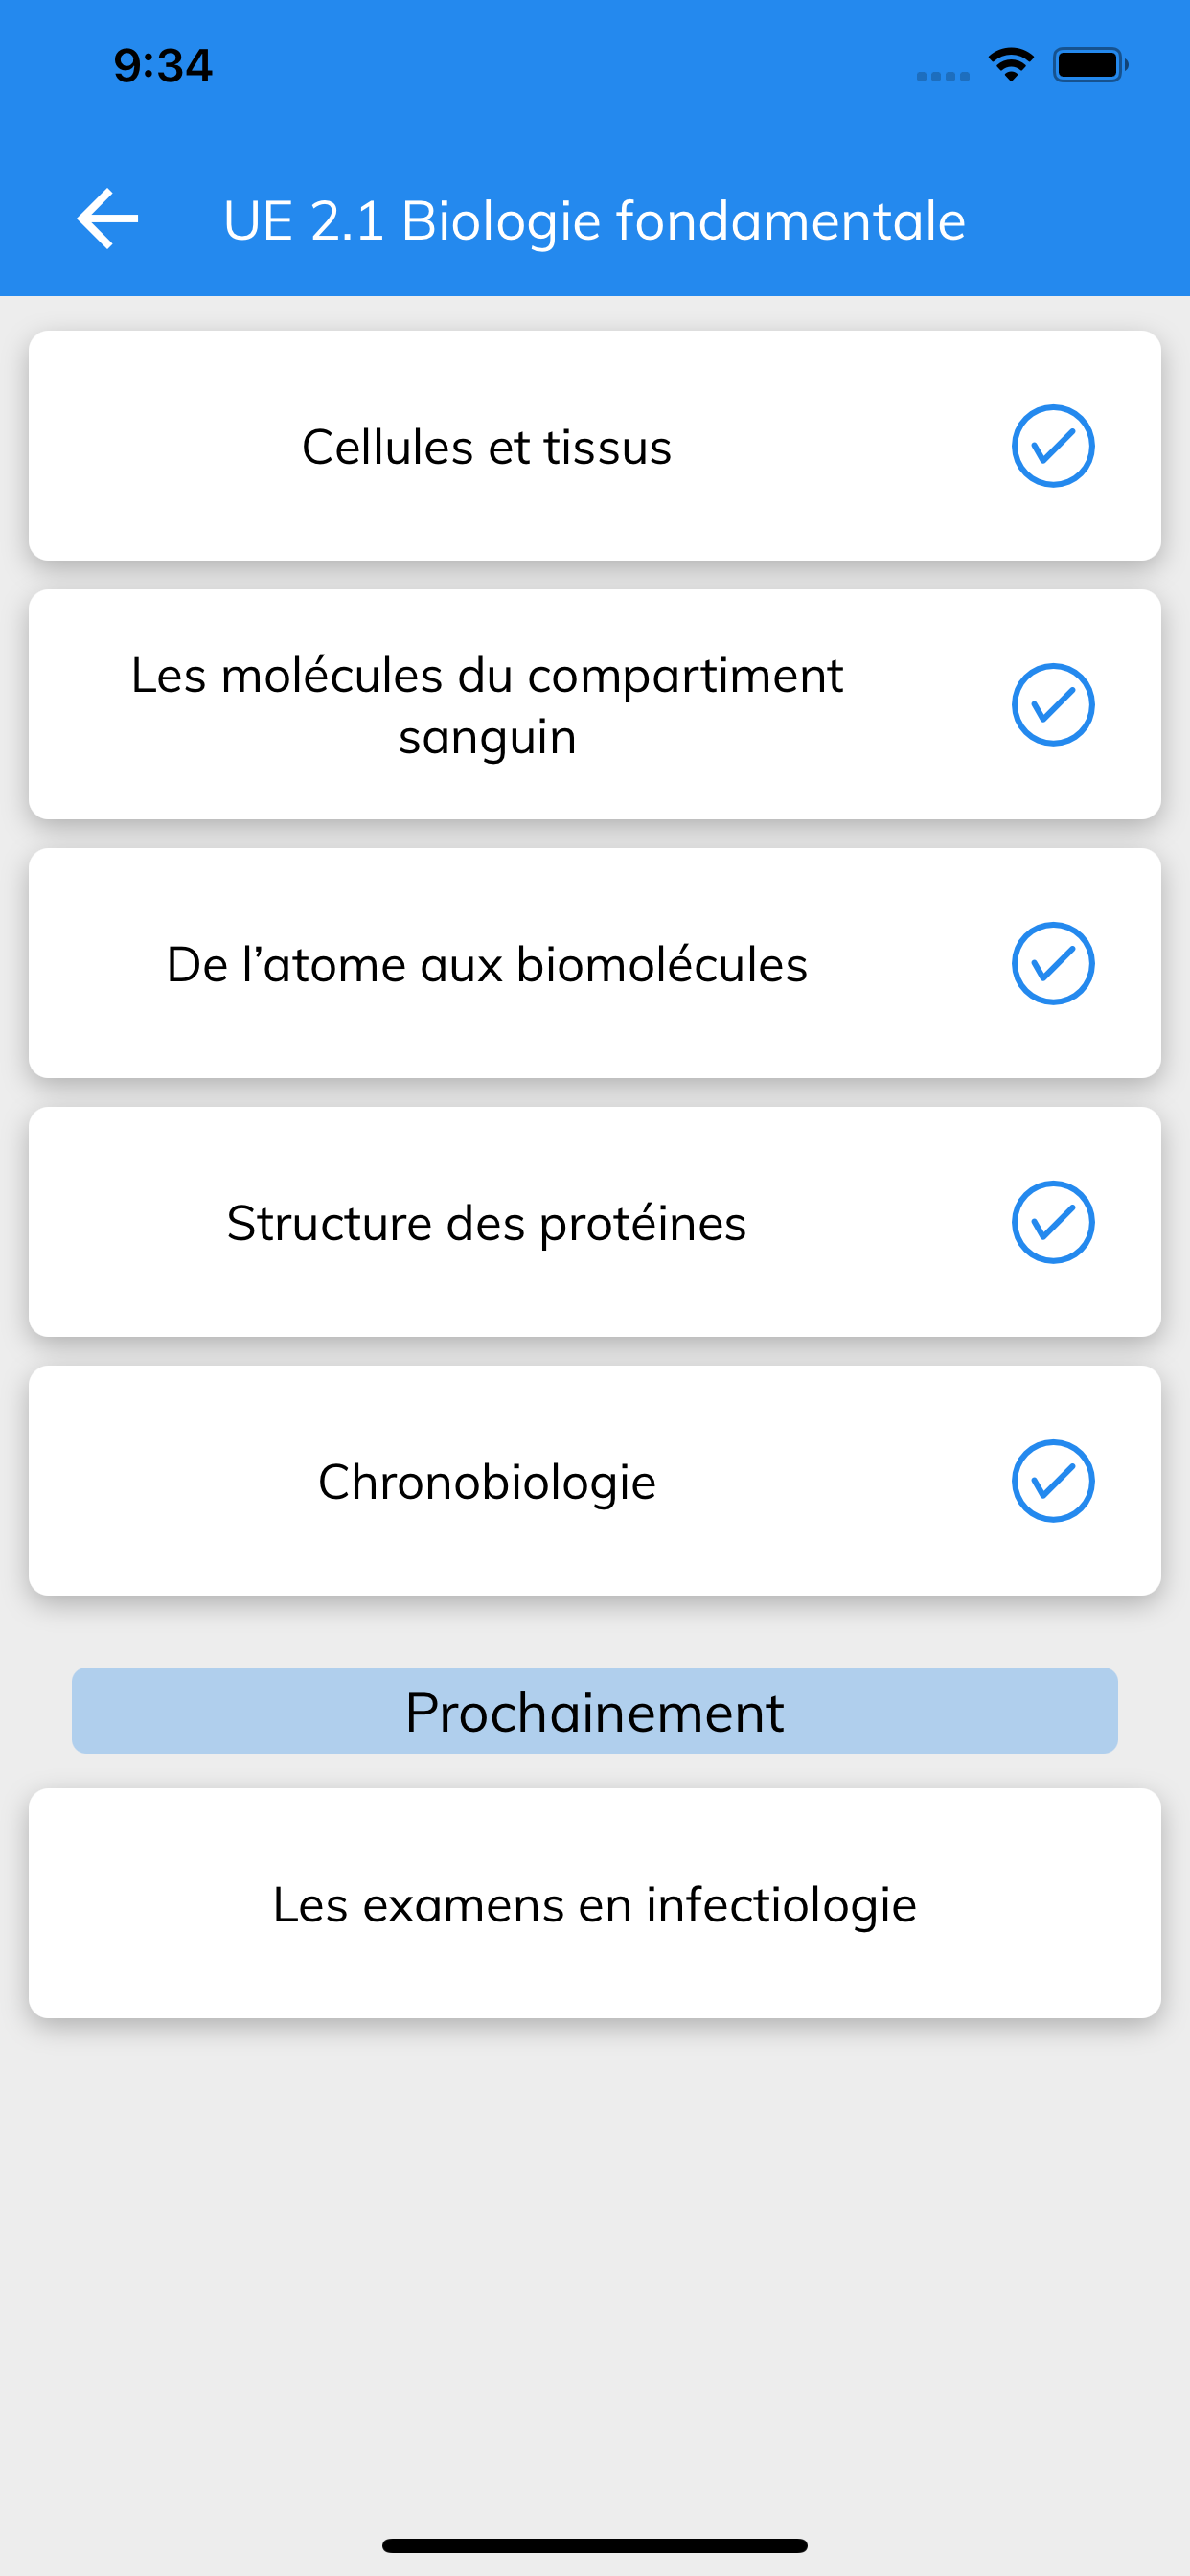Select the upcoming Les examens en infectiologie card
This screenshot has width=1190, height=2576.
(595, 1903)
